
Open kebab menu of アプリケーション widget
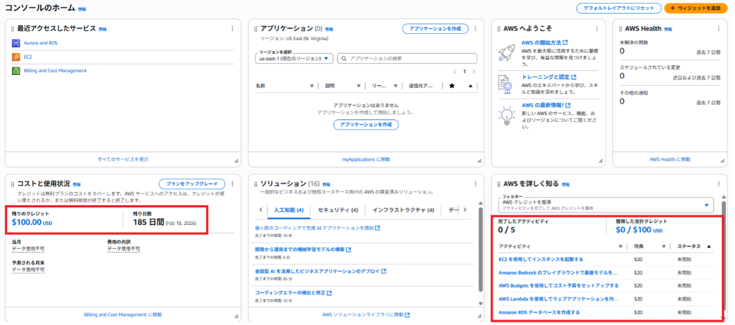[475, 29]
